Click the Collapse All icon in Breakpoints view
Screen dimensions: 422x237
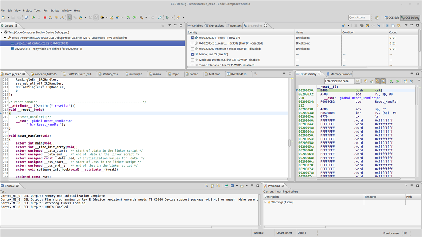(x=393, y=25)
